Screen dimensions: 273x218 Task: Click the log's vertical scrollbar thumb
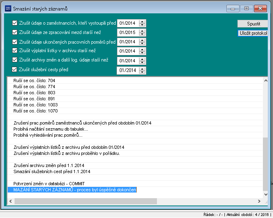coord(265,164)
